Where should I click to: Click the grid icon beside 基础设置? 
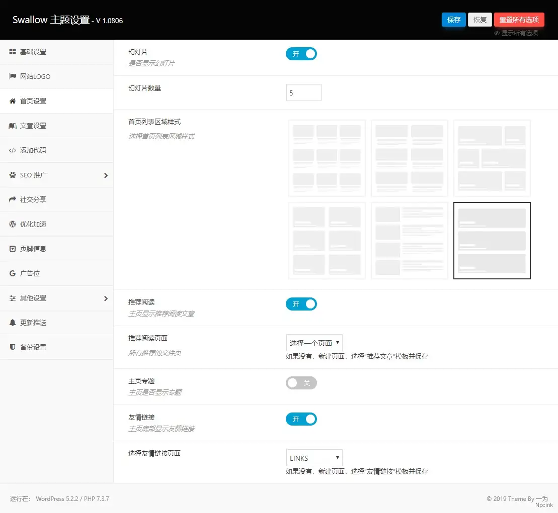tap(13, 52)
